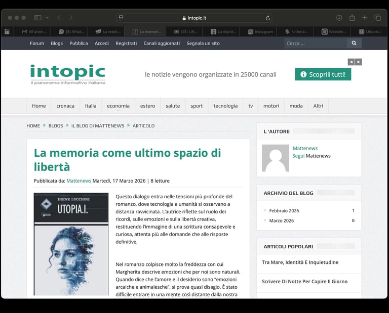
Task: Open the sport category
Action: tap(197, 106)
